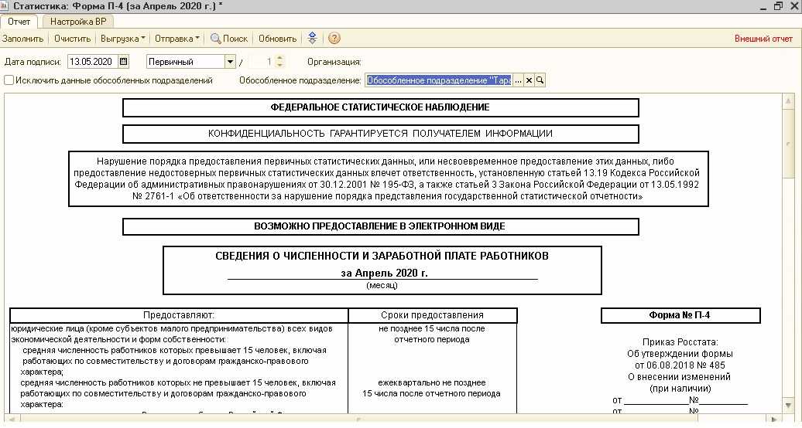
Task: Click the Очистить button
Action: point(72,39)
